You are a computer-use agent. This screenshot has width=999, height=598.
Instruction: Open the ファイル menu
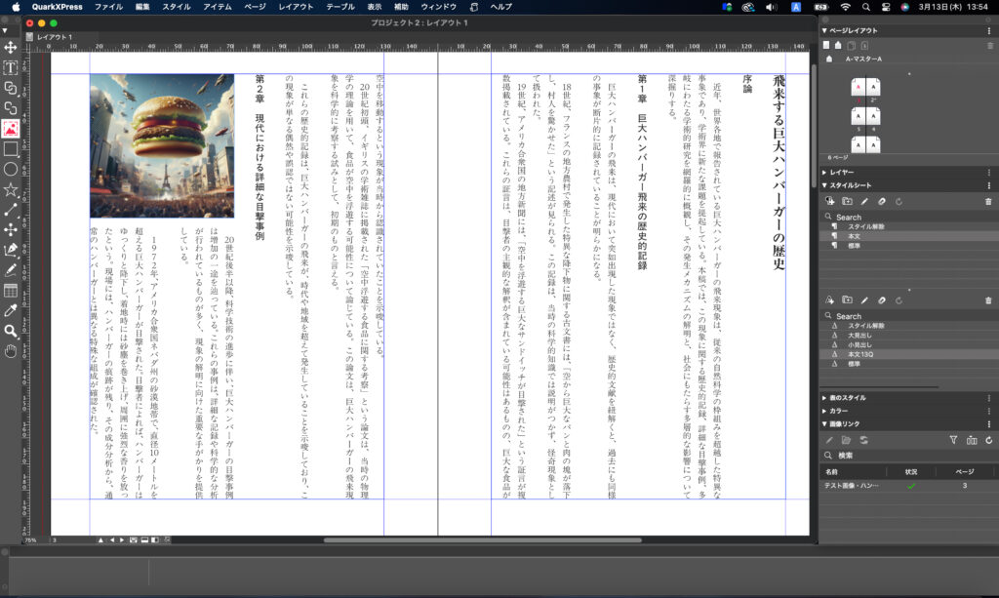[109, 7]
